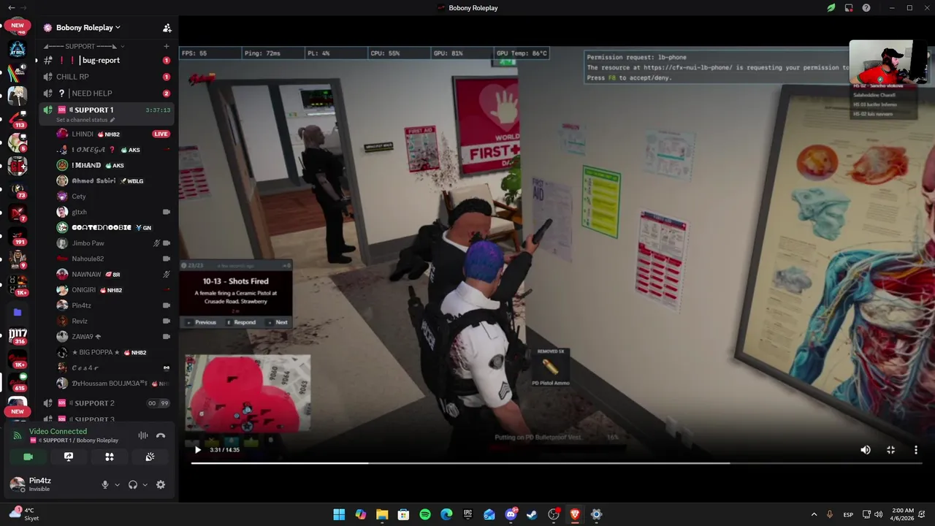Open Steam from the taskbar

coord(532,514)
